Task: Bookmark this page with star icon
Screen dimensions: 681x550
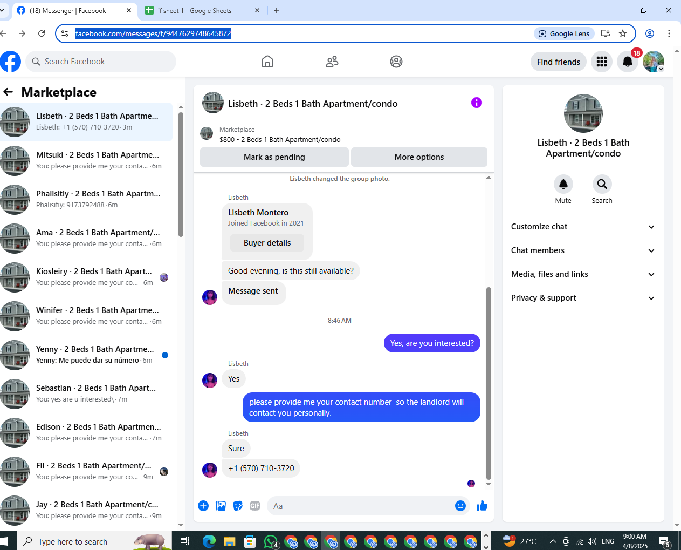Action: tap(623, 33)
